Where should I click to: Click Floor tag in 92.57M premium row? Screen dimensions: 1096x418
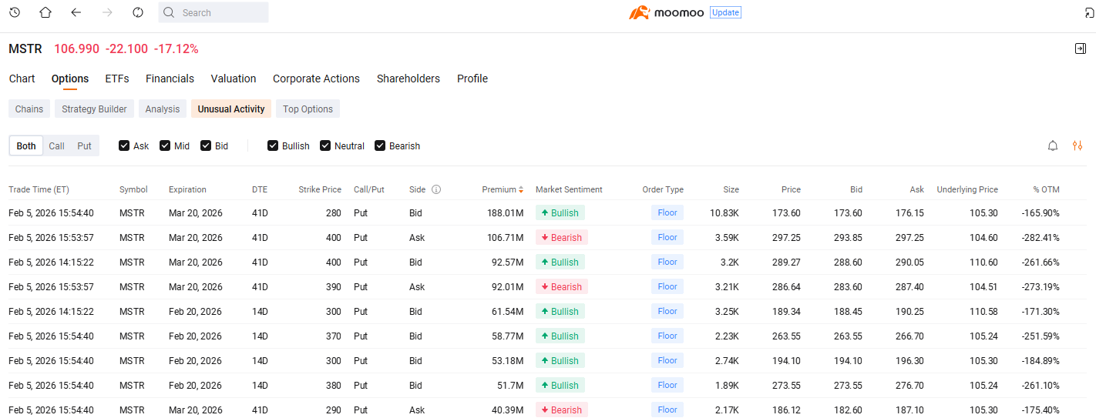(667, 262)
